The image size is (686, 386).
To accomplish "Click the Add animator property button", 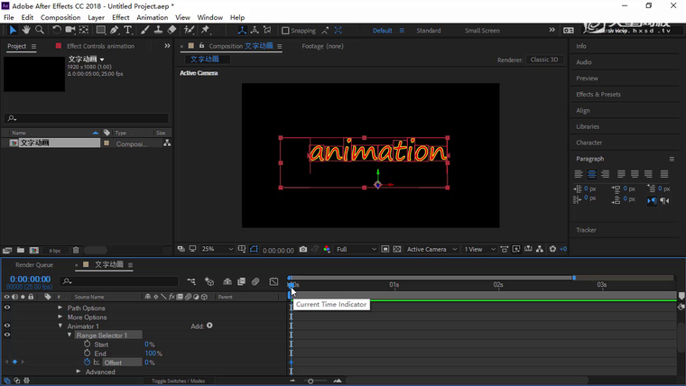I will (x=209, y=326).
